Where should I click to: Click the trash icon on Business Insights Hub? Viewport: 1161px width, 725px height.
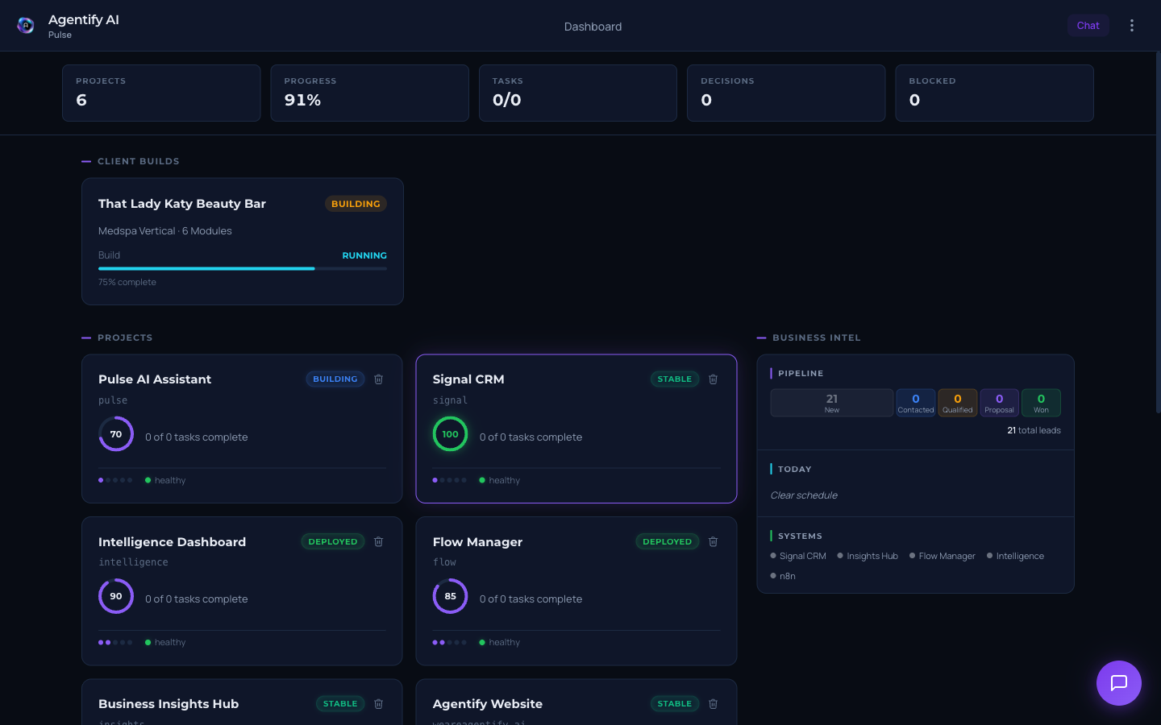click(x=378, y=703)
